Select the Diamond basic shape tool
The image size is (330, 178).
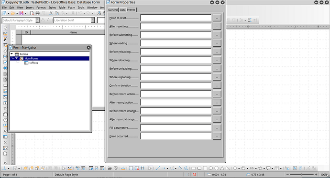pos(235,168)
